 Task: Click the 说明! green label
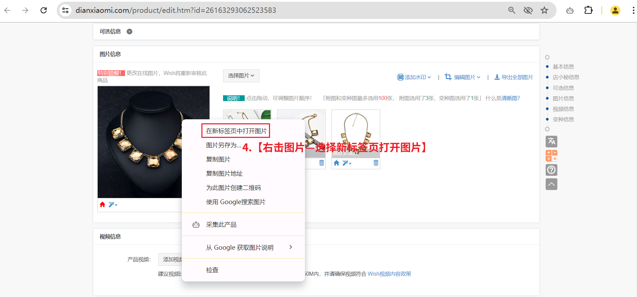click(x=234, y=98)
